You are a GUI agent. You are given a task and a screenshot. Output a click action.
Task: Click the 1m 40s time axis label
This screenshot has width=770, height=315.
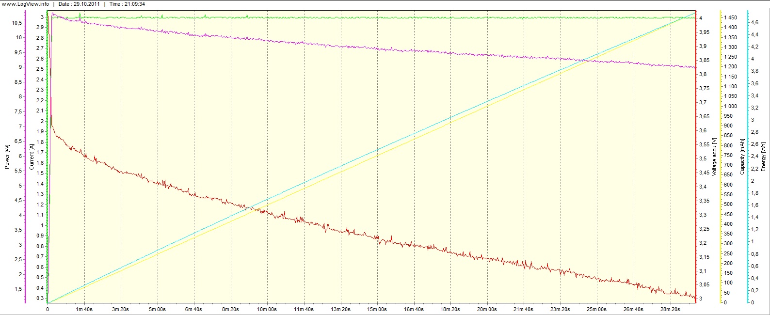point(84,309)
